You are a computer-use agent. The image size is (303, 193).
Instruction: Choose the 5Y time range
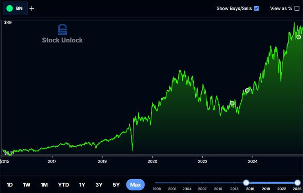point(116,185)
